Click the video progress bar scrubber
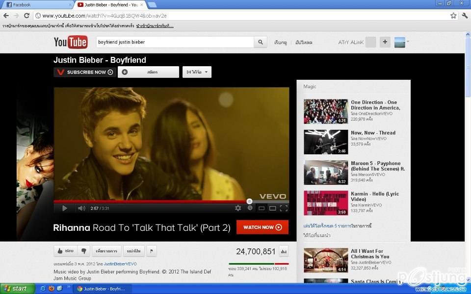471x294 pixels. (249, 201)
